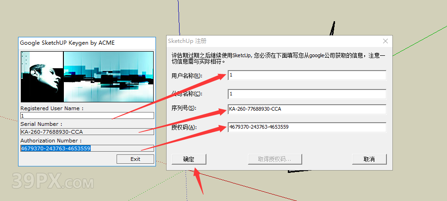Click the 'Google SketchUP Keygen by ACME' title bar
This screenshot has height=201, width=447.
[87, 43]
